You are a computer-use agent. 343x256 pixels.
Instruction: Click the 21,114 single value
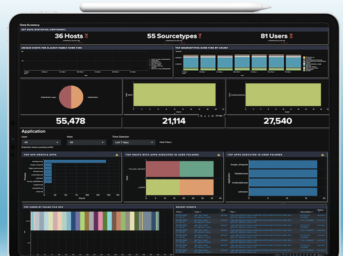[x=174, y=121]
